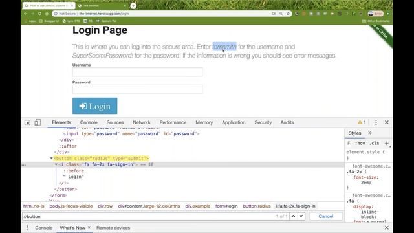
Task: Switch to the Console tab in DevTools
Action: click(x=89, y=122)
